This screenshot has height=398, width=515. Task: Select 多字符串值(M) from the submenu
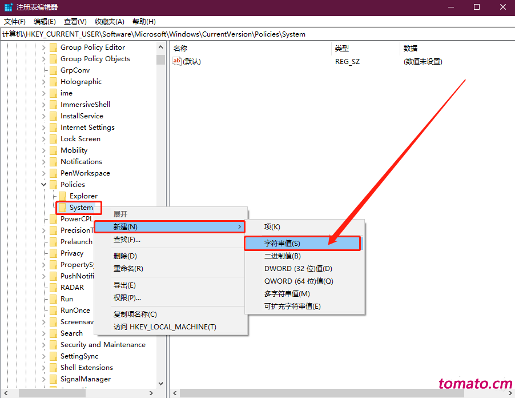(305, 294)
